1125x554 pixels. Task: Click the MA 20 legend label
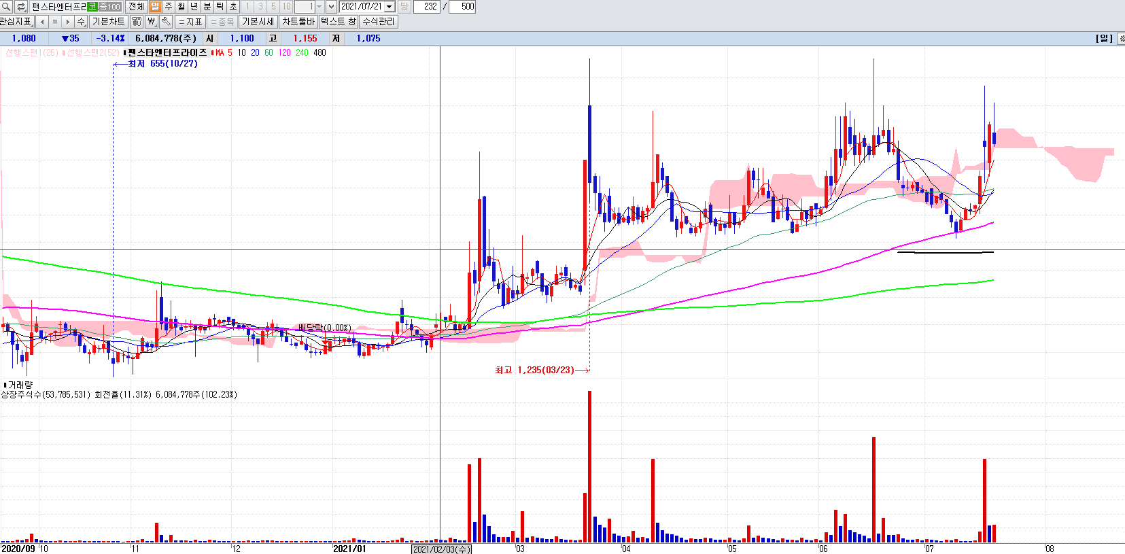(x=255, y=52)
